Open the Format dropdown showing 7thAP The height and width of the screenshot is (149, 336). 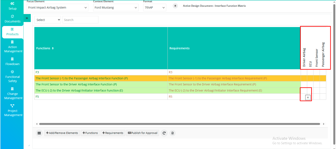(155, 7)
